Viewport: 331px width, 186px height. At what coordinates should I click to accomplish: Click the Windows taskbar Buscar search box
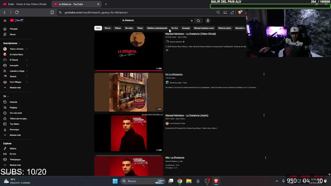point(143,181)
